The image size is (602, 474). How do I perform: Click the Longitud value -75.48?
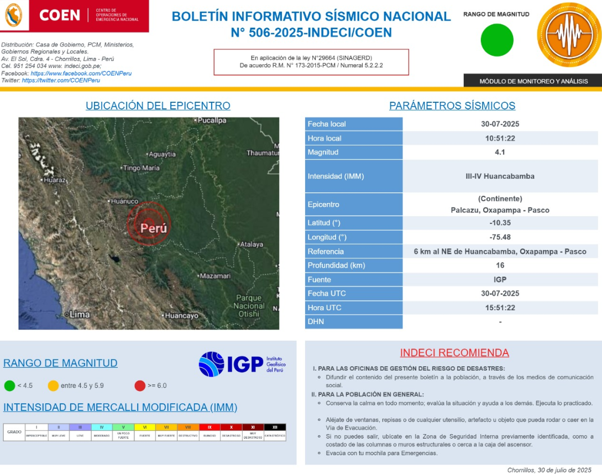click(x=500, y=237)
